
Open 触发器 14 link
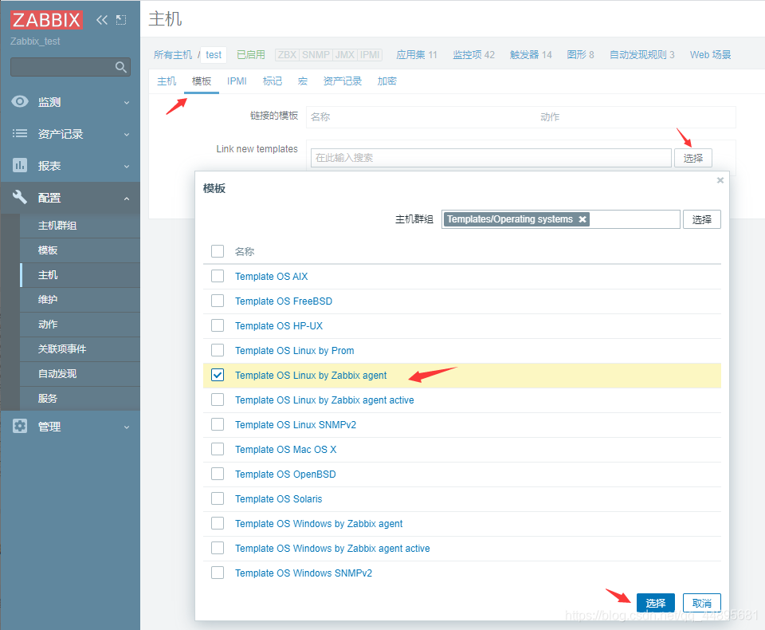point(531,55)
